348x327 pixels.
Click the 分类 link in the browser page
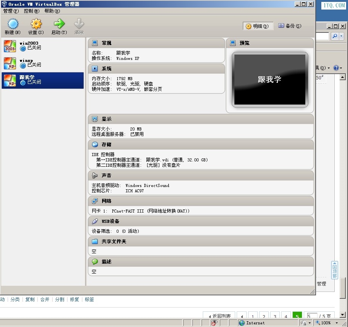(15, 300)
